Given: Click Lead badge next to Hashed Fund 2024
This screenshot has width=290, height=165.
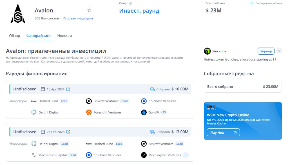Looking at the screenshot, I should [x=64, y=101].
